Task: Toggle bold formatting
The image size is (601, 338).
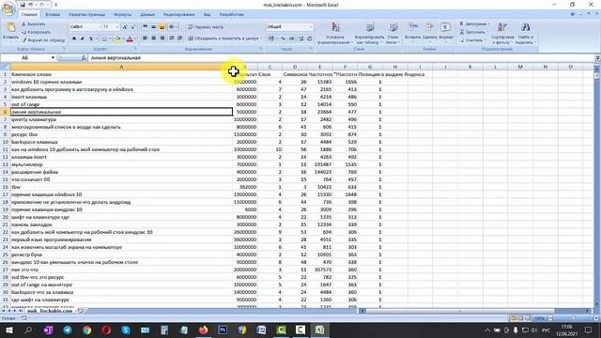Action: click(x=74, y=38)
